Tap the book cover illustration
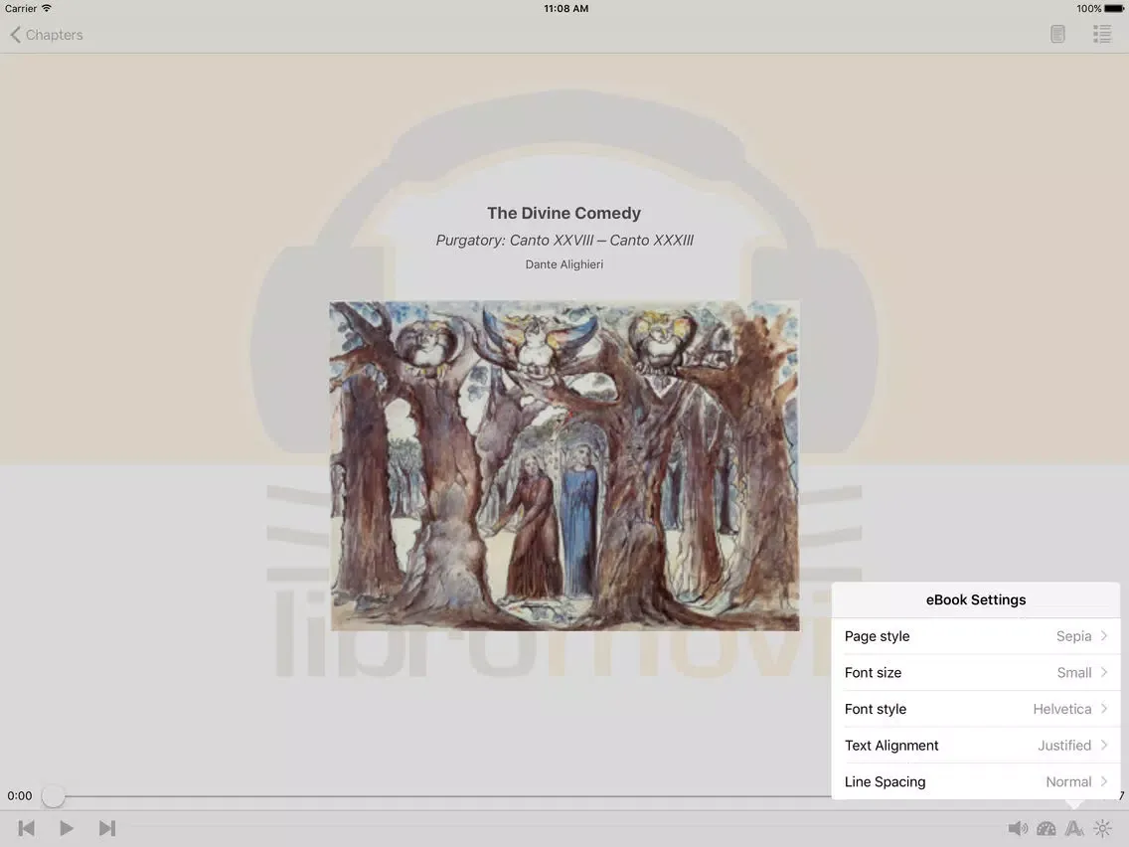The width and height of the screenshot is (1129, 847). coord(564,466)
